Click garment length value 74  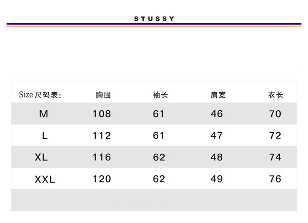(275, 157)
